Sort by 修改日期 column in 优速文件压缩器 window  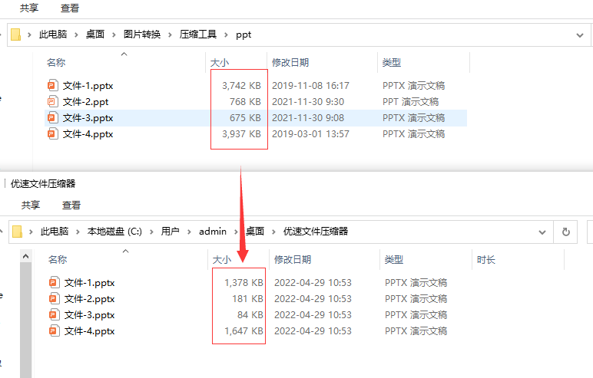pyautogui.click(x=293, y=259)
